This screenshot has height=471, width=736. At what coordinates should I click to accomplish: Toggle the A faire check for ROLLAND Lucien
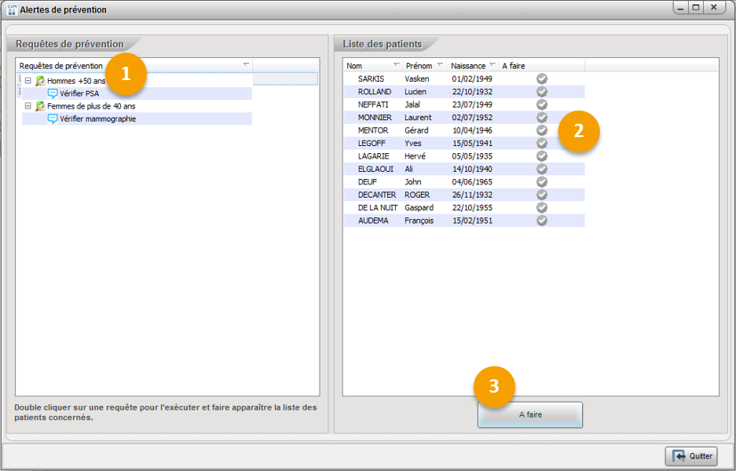coord(542,92)
